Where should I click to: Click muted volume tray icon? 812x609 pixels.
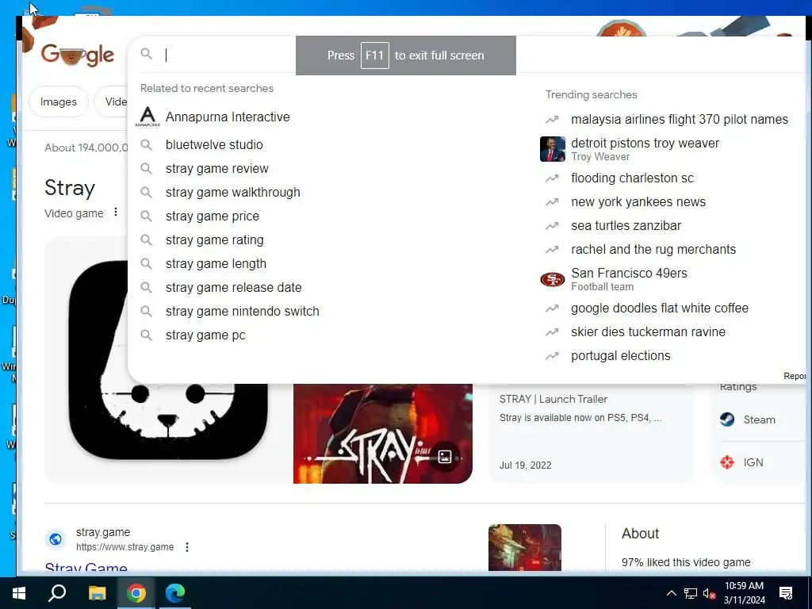tap(709, 593)
